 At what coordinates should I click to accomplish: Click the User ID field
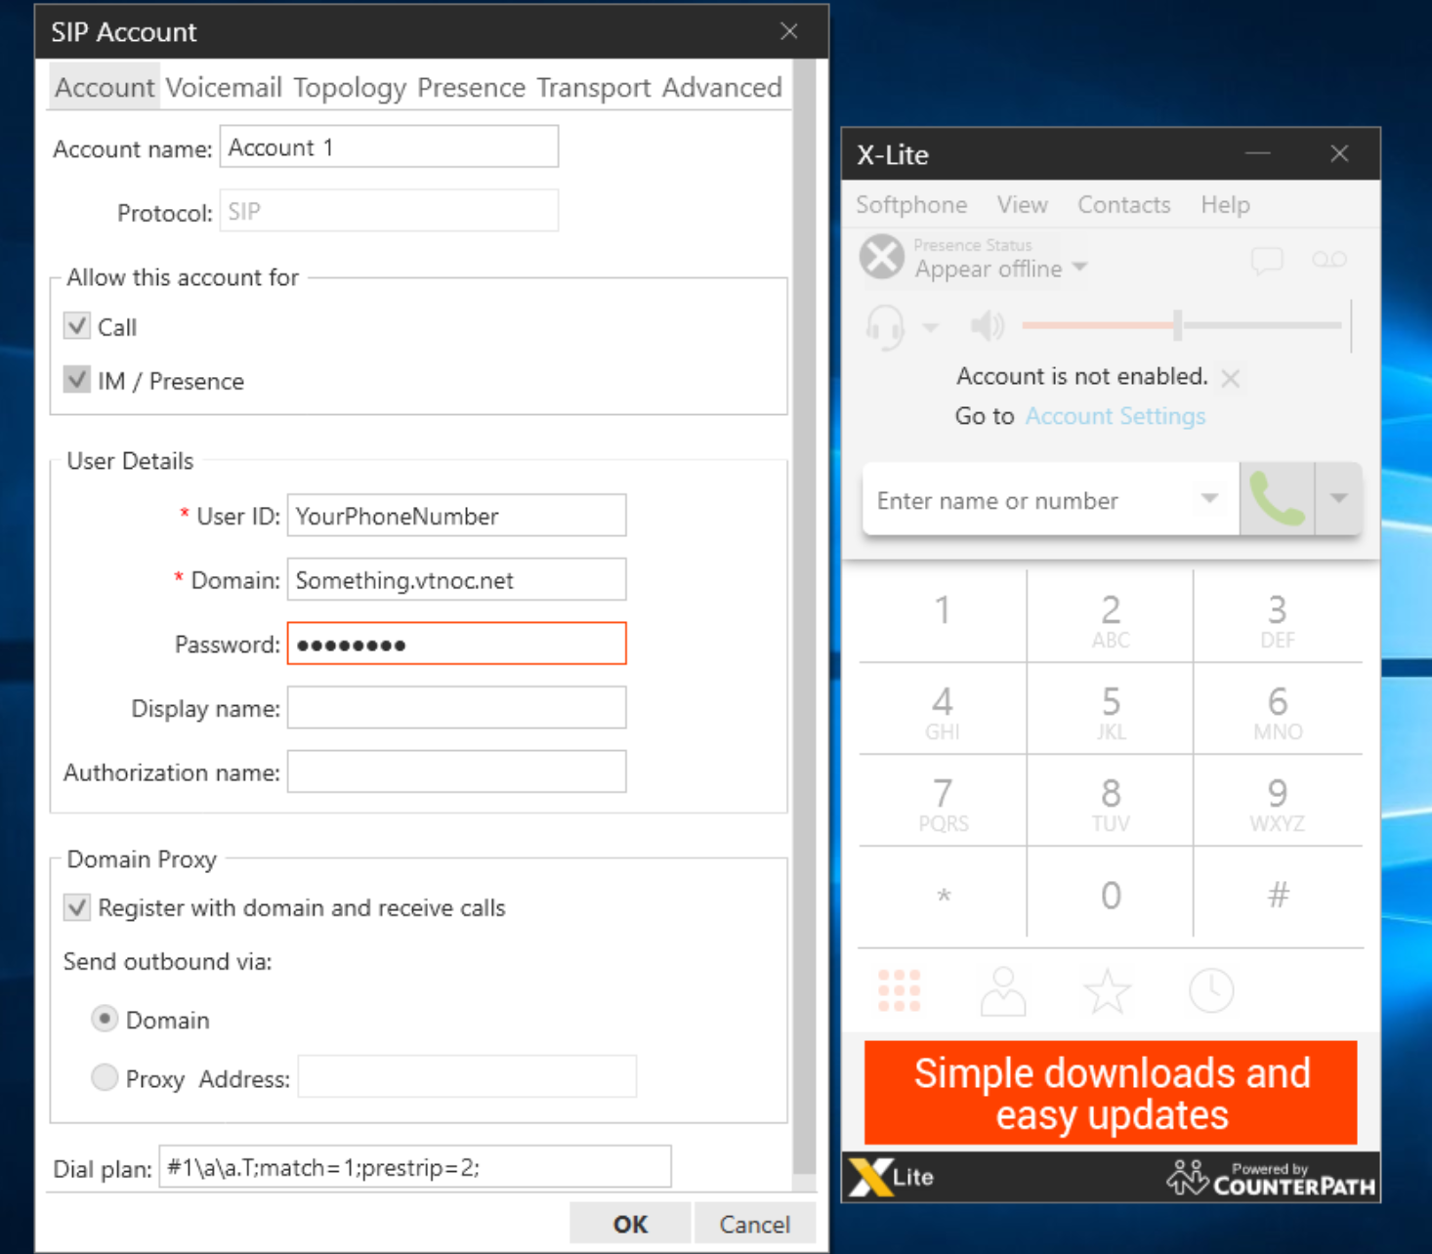point(456,516)
